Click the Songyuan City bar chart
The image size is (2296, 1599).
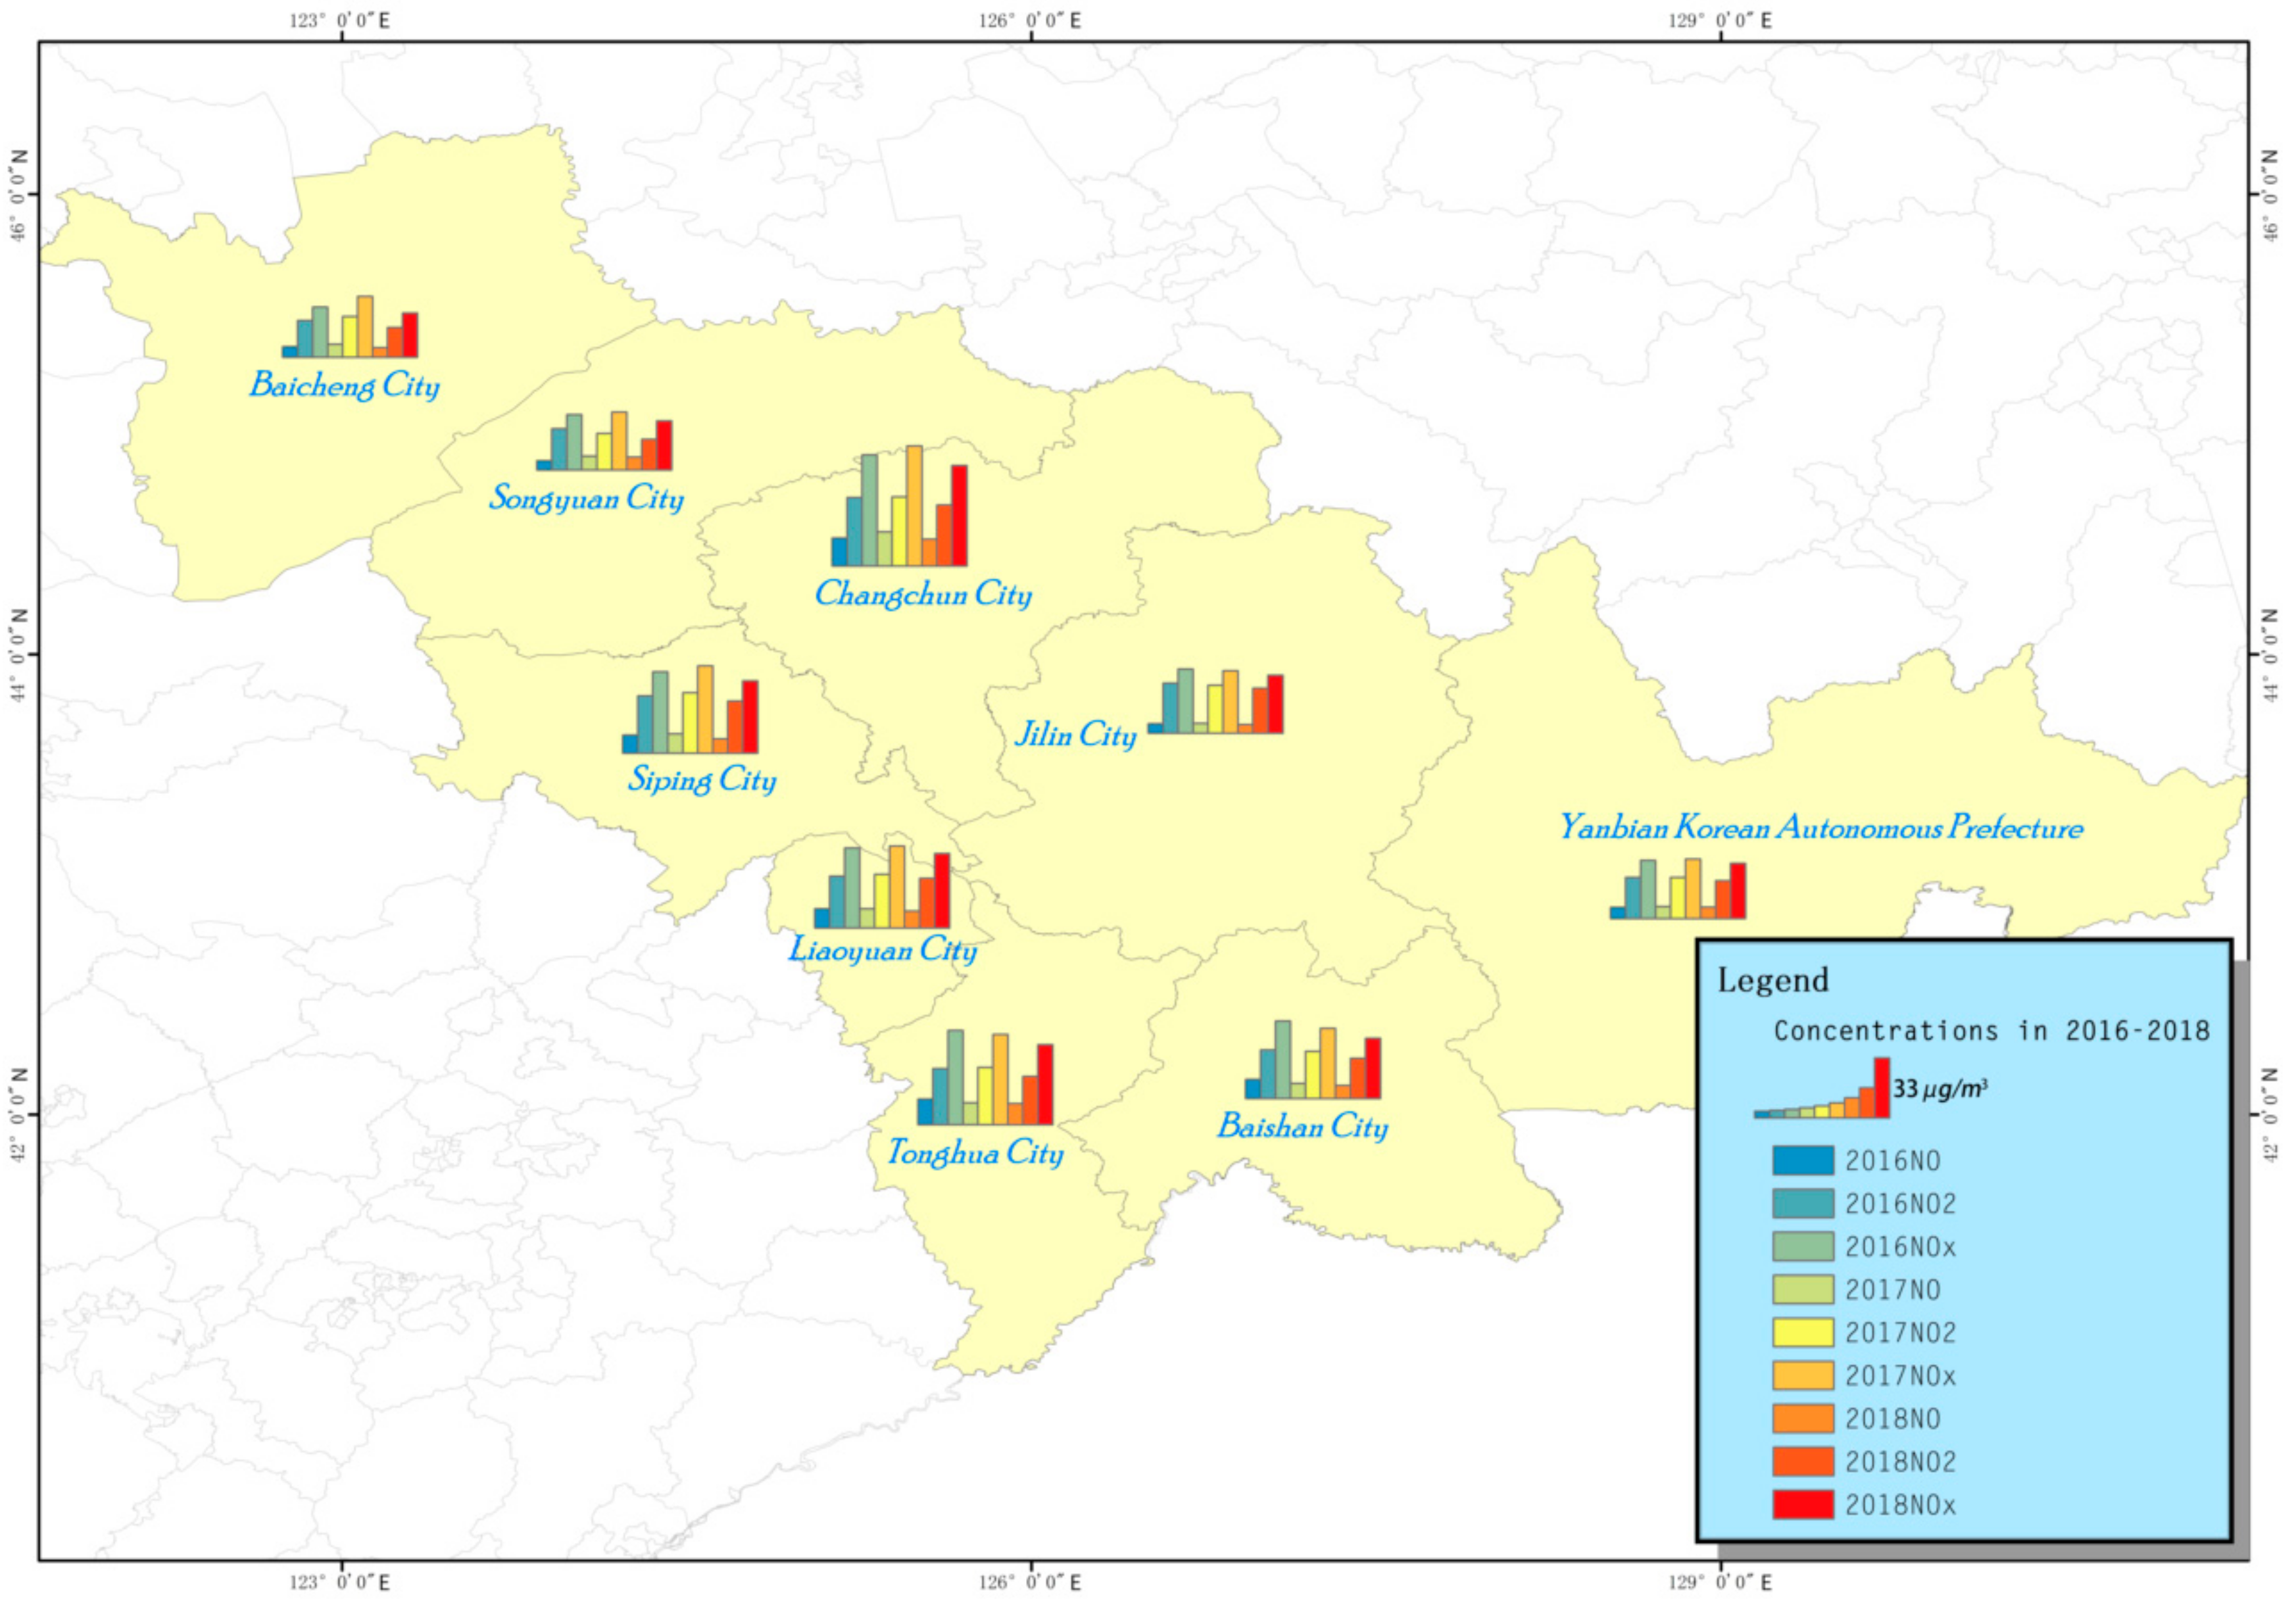click(604, 441)
